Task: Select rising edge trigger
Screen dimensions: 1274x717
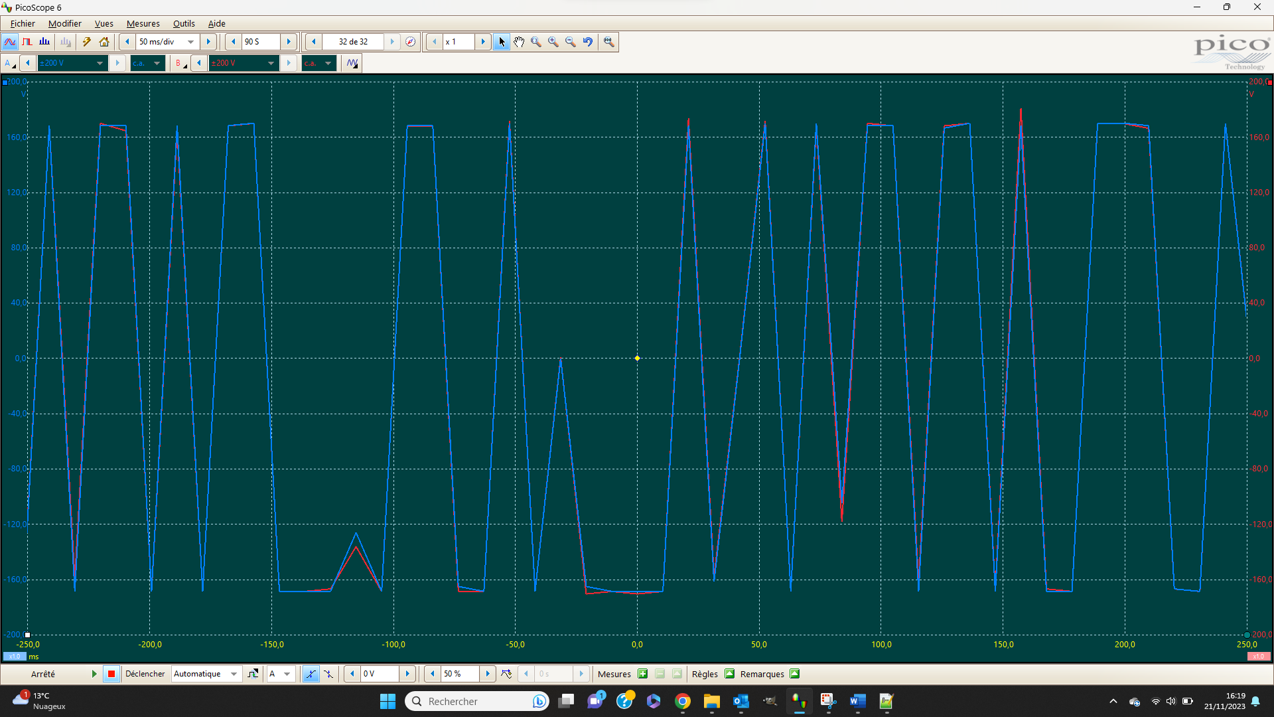Action: 311,674
